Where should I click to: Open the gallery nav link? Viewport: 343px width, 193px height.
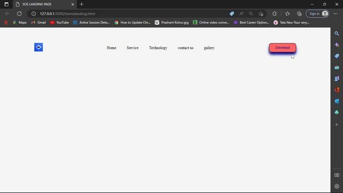(x=209, y=48)
